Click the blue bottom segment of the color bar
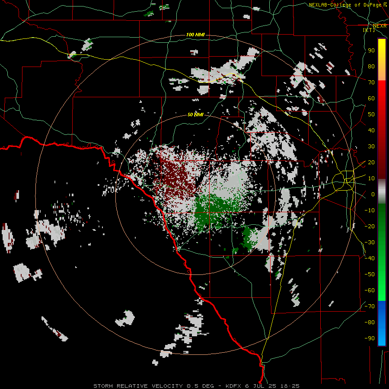Image resolution: width=389 pixels, height=389 pixels. click(382, 323)
